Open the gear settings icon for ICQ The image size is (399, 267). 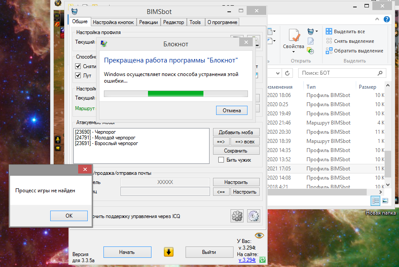click(x=254, y=216)
